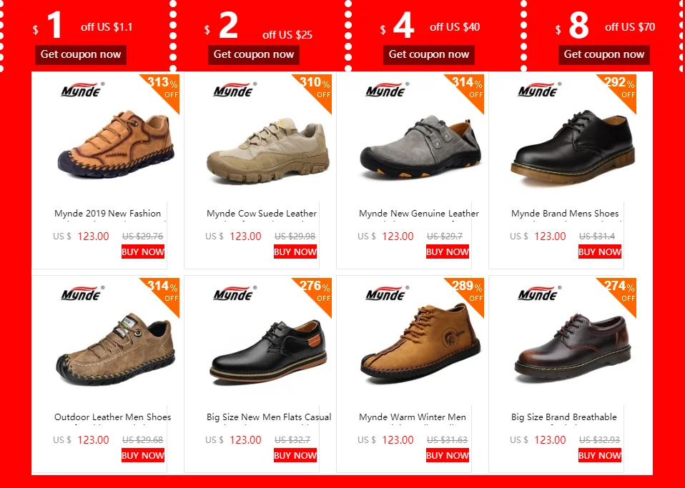
Task: Open Outdoor Leather Men Shoes title link
Action: pos(113,417)
